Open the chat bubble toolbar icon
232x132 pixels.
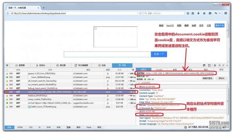click(210, 13)
